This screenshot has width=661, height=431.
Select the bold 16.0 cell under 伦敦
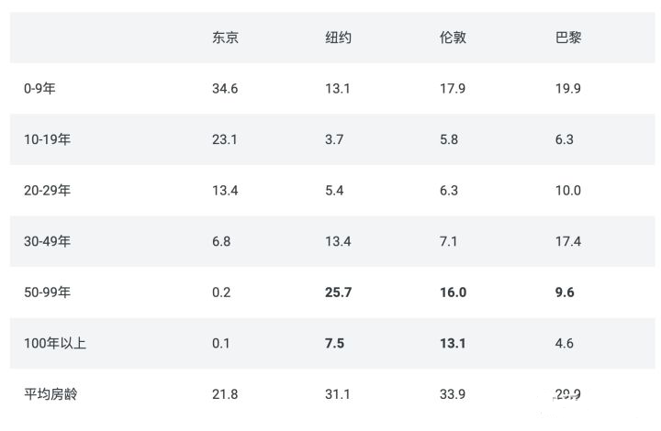click(x=454, y=293)
